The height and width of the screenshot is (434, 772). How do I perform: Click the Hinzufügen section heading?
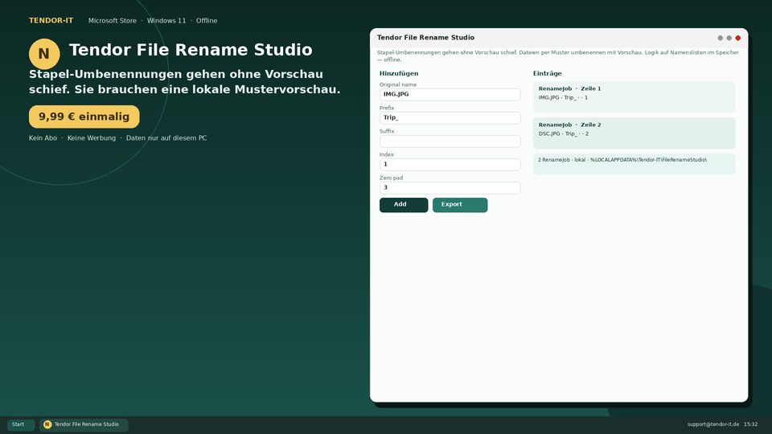click(399, 73)
